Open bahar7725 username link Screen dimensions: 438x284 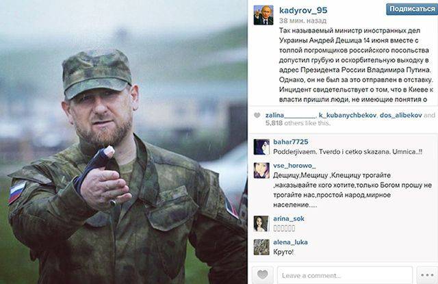[290, 142]
